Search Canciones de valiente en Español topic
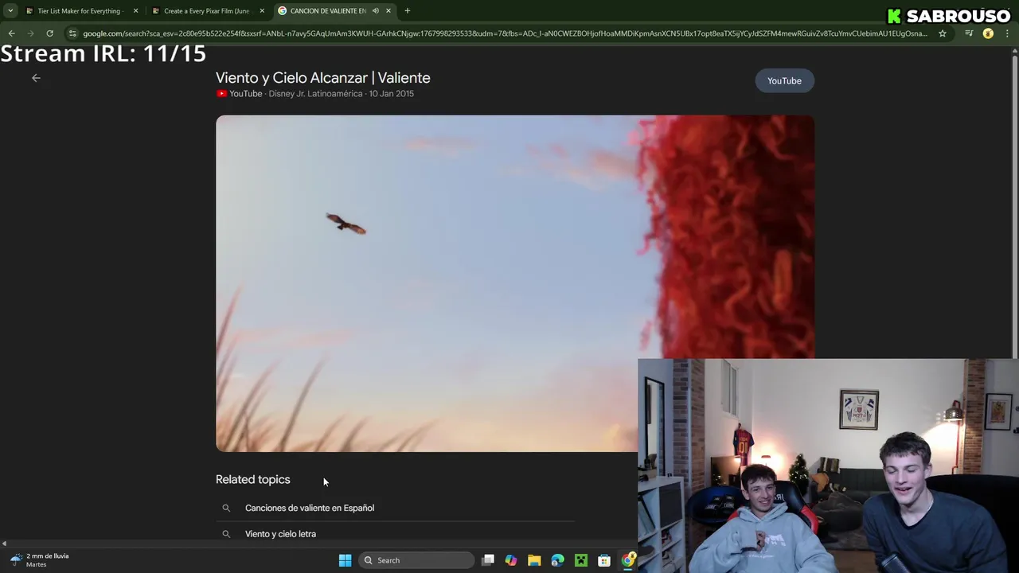The width and height of the screenshot is (1019, 573). click(x=309, y=508)
